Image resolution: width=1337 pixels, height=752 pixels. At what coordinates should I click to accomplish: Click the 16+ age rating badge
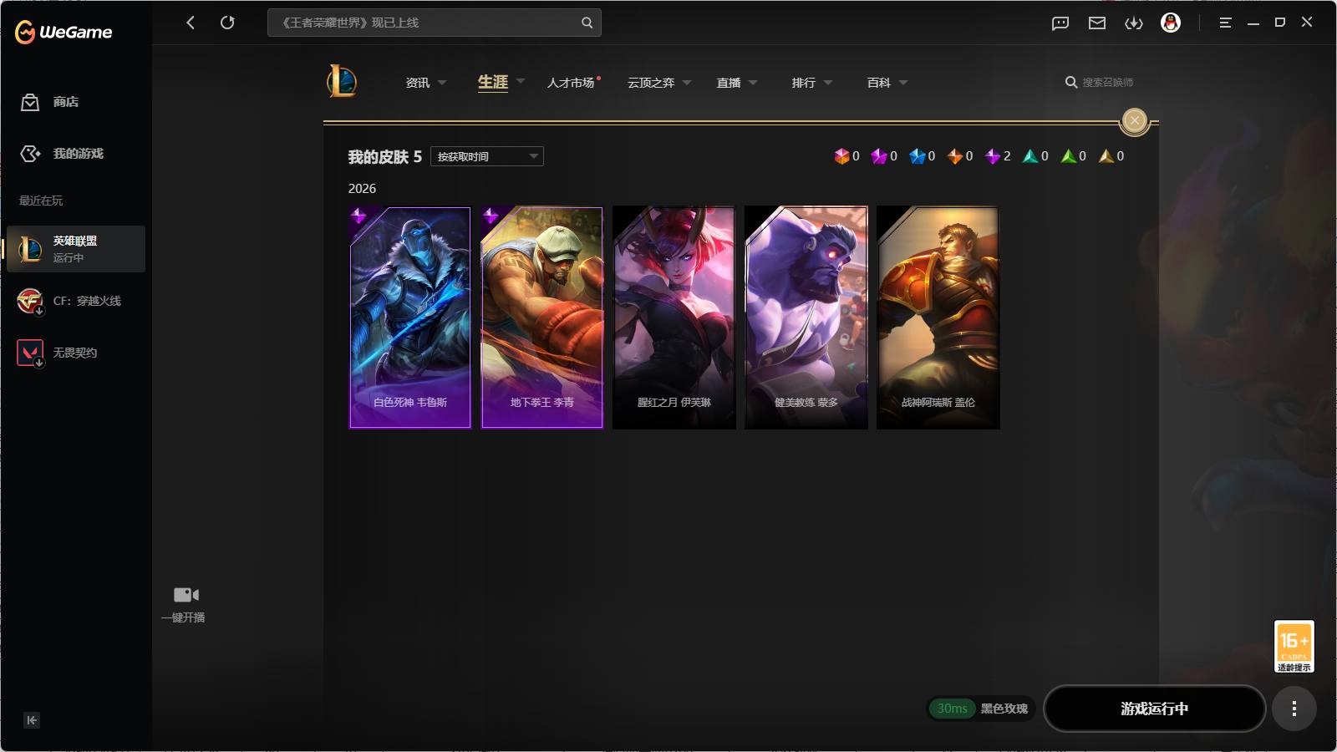[x=1294, y=646]
